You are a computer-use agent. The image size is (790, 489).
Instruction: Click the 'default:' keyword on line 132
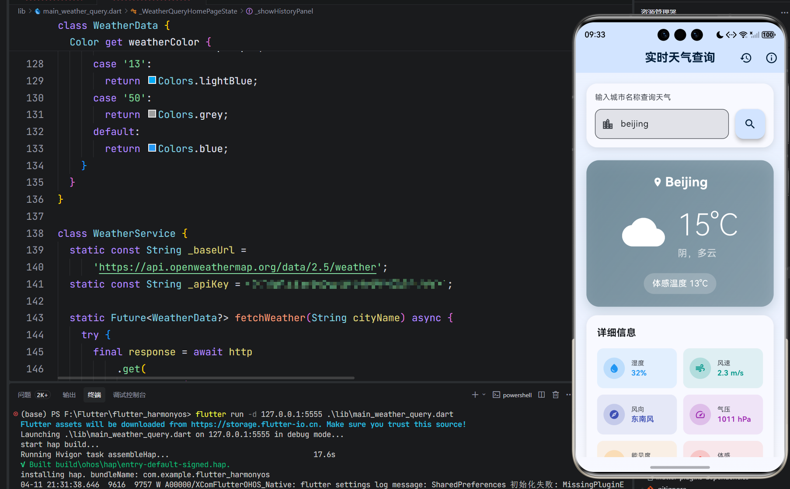pyautogui.click(x=116, y=132)
